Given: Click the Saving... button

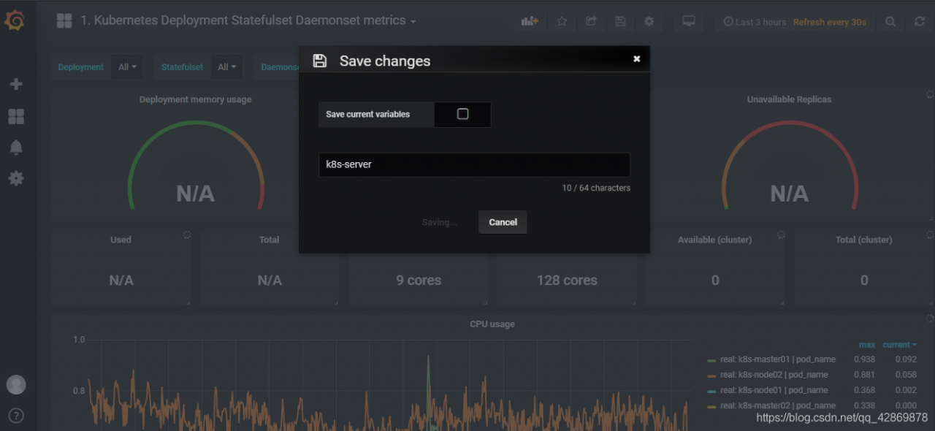Looking at the screenshot, I should pos(439,222).
